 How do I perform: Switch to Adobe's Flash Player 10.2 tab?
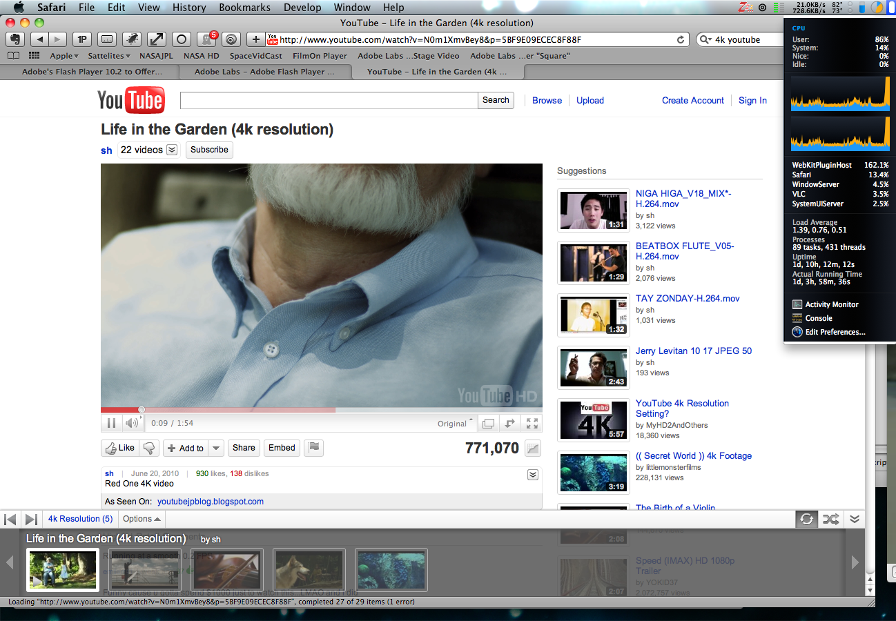coord(90,71)
